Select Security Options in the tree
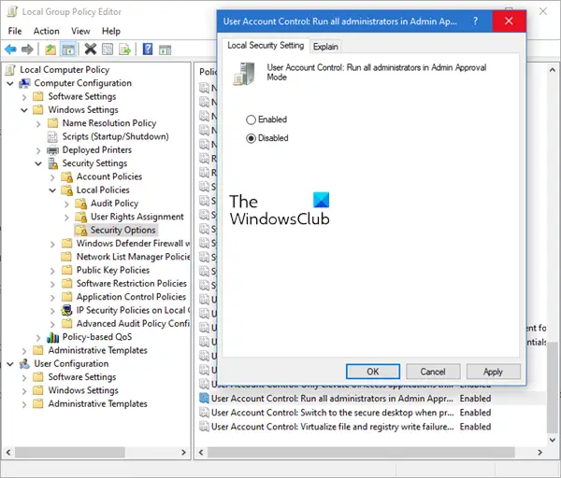561x478 pixels. coord(122,230)
